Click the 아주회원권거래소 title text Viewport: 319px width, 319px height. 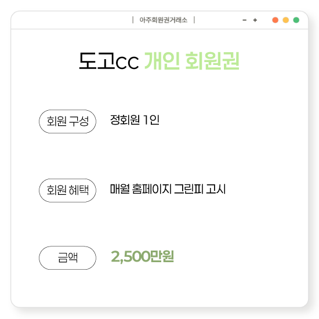pos(164,20)
